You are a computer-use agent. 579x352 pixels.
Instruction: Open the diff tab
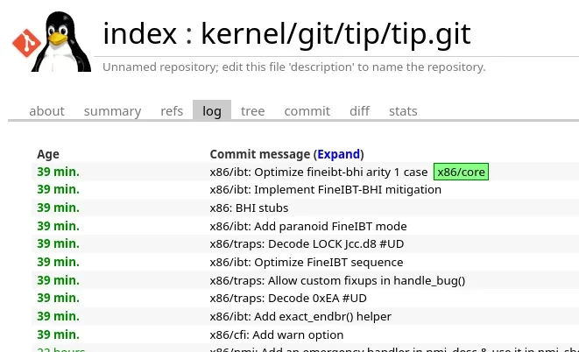[x=359, y=111]
